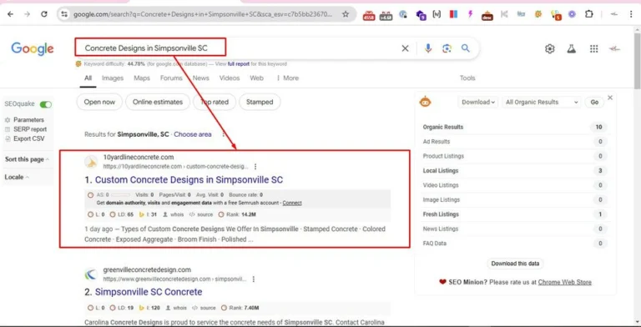Open whois for 10yardlineconcrete result
The width and height of the screenshot is (641, 327).
click(174, 214)
